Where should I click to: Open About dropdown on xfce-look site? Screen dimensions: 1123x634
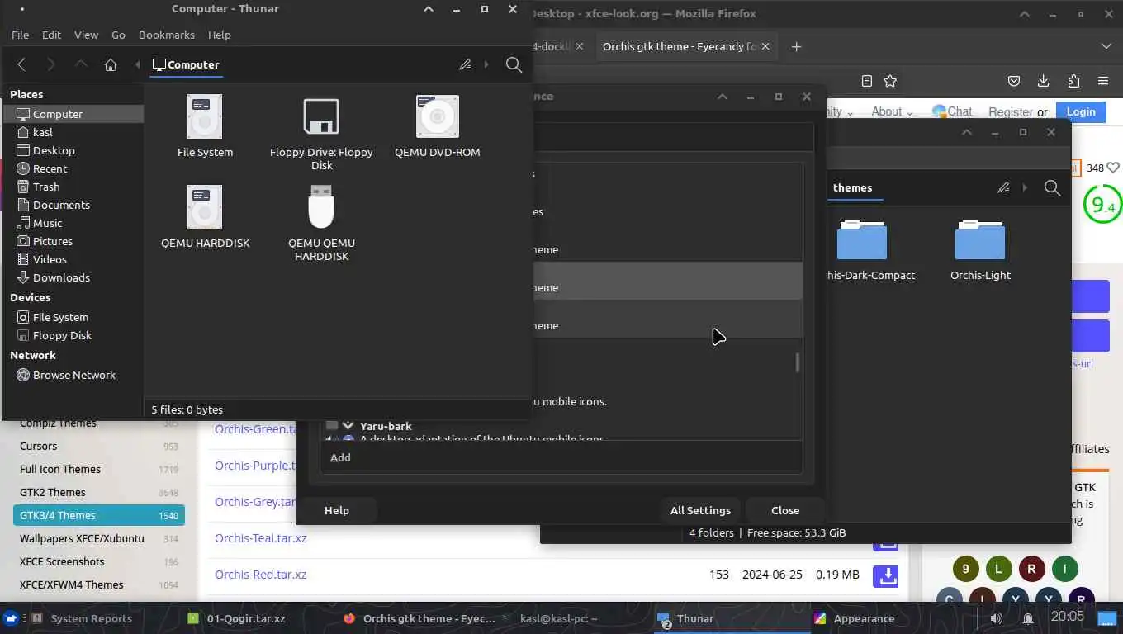[892, 111]
